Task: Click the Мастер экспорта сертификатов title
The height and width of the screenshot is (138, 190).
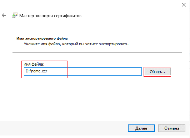Action: [50, 16]
